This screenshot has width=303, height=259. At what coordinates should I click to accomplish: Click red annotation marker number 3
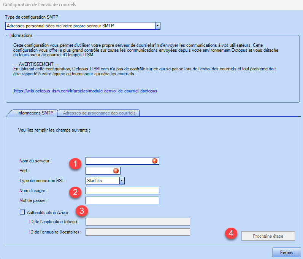coord(82,211)
